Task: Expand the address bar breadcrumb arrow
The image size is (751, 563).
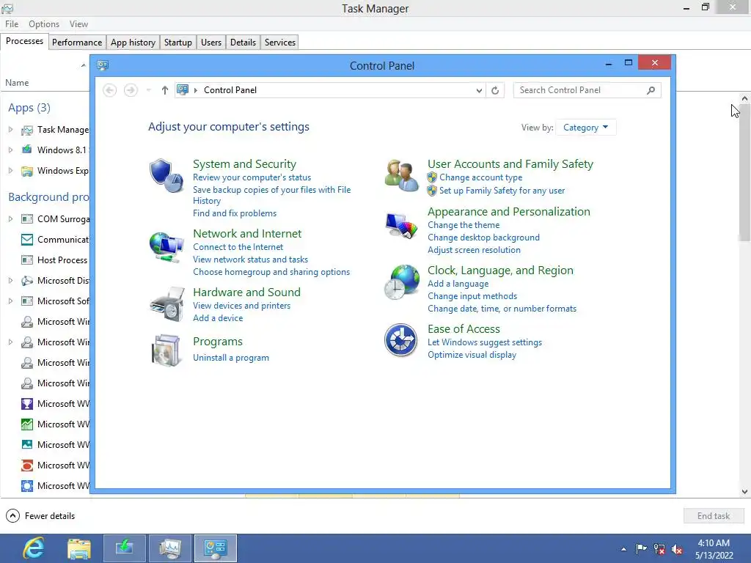Action: (x=195, y=90)
